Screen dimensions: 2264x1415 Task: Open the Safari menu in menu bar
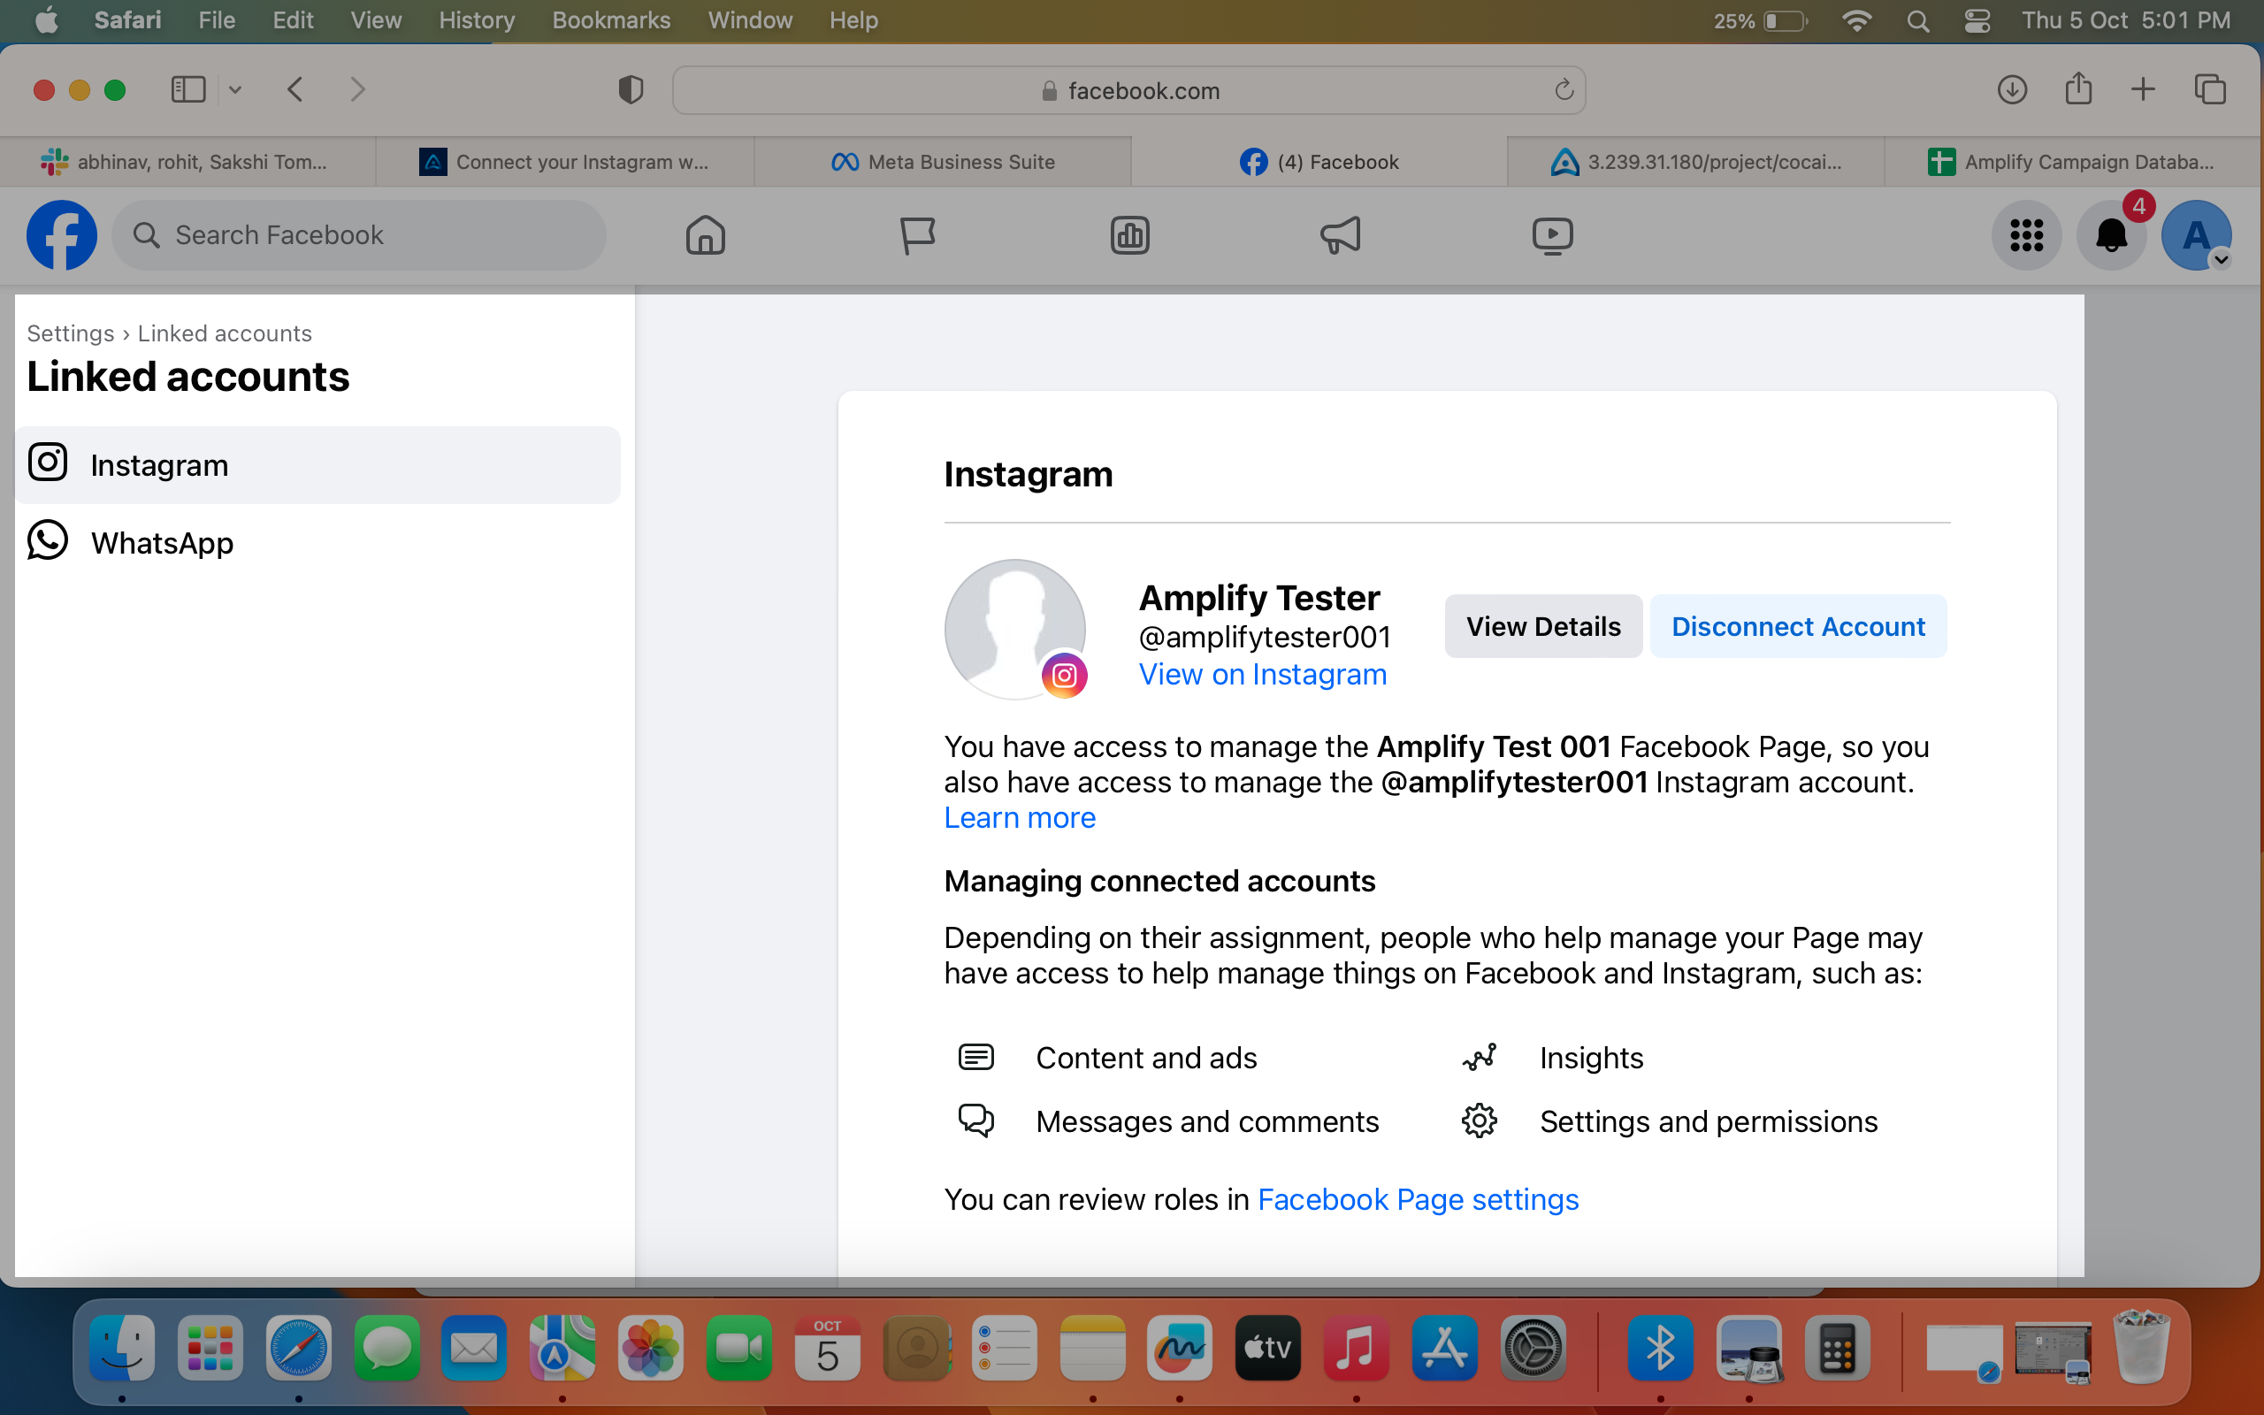pyautogui.click(x=127, y=20)
